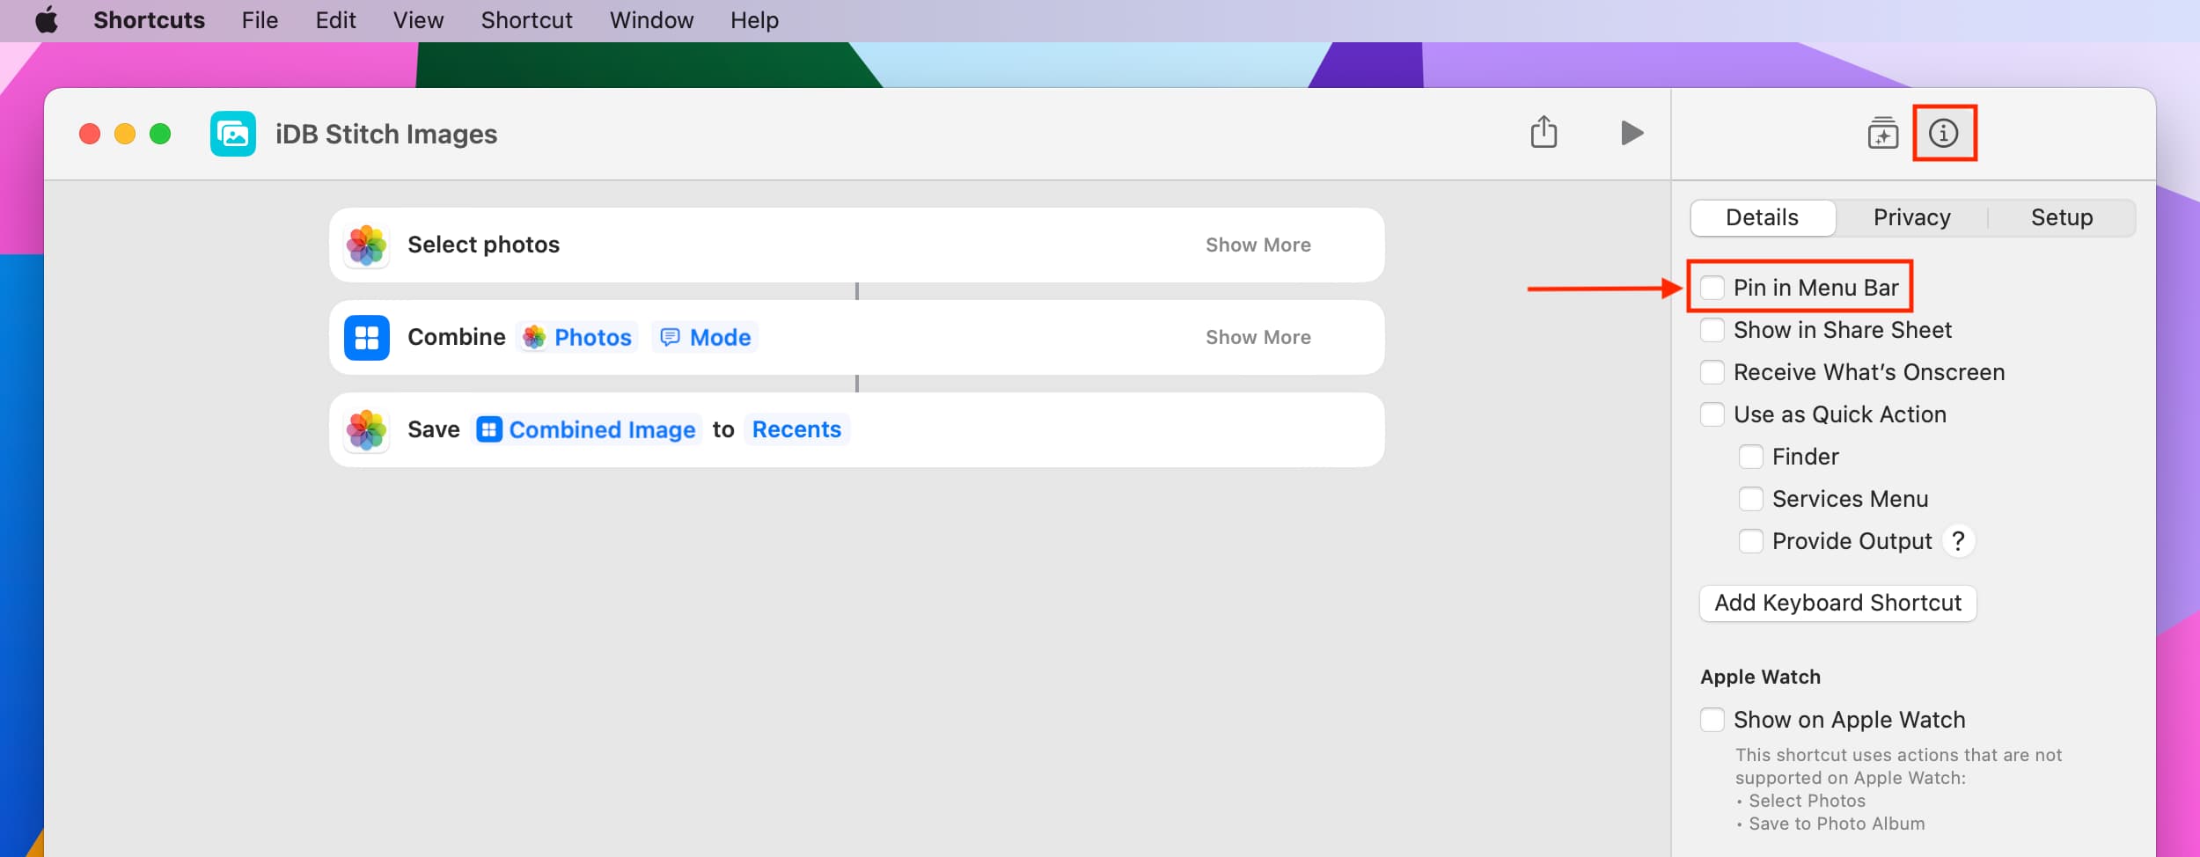Choose album via Recents token

tap(796, 429)
